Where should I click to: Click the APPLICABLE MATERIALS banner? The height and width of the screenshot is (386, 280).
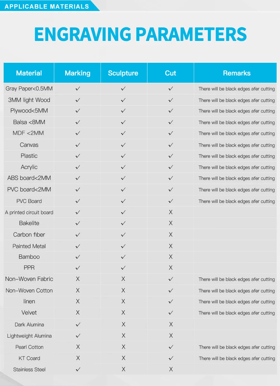[47, 6]
